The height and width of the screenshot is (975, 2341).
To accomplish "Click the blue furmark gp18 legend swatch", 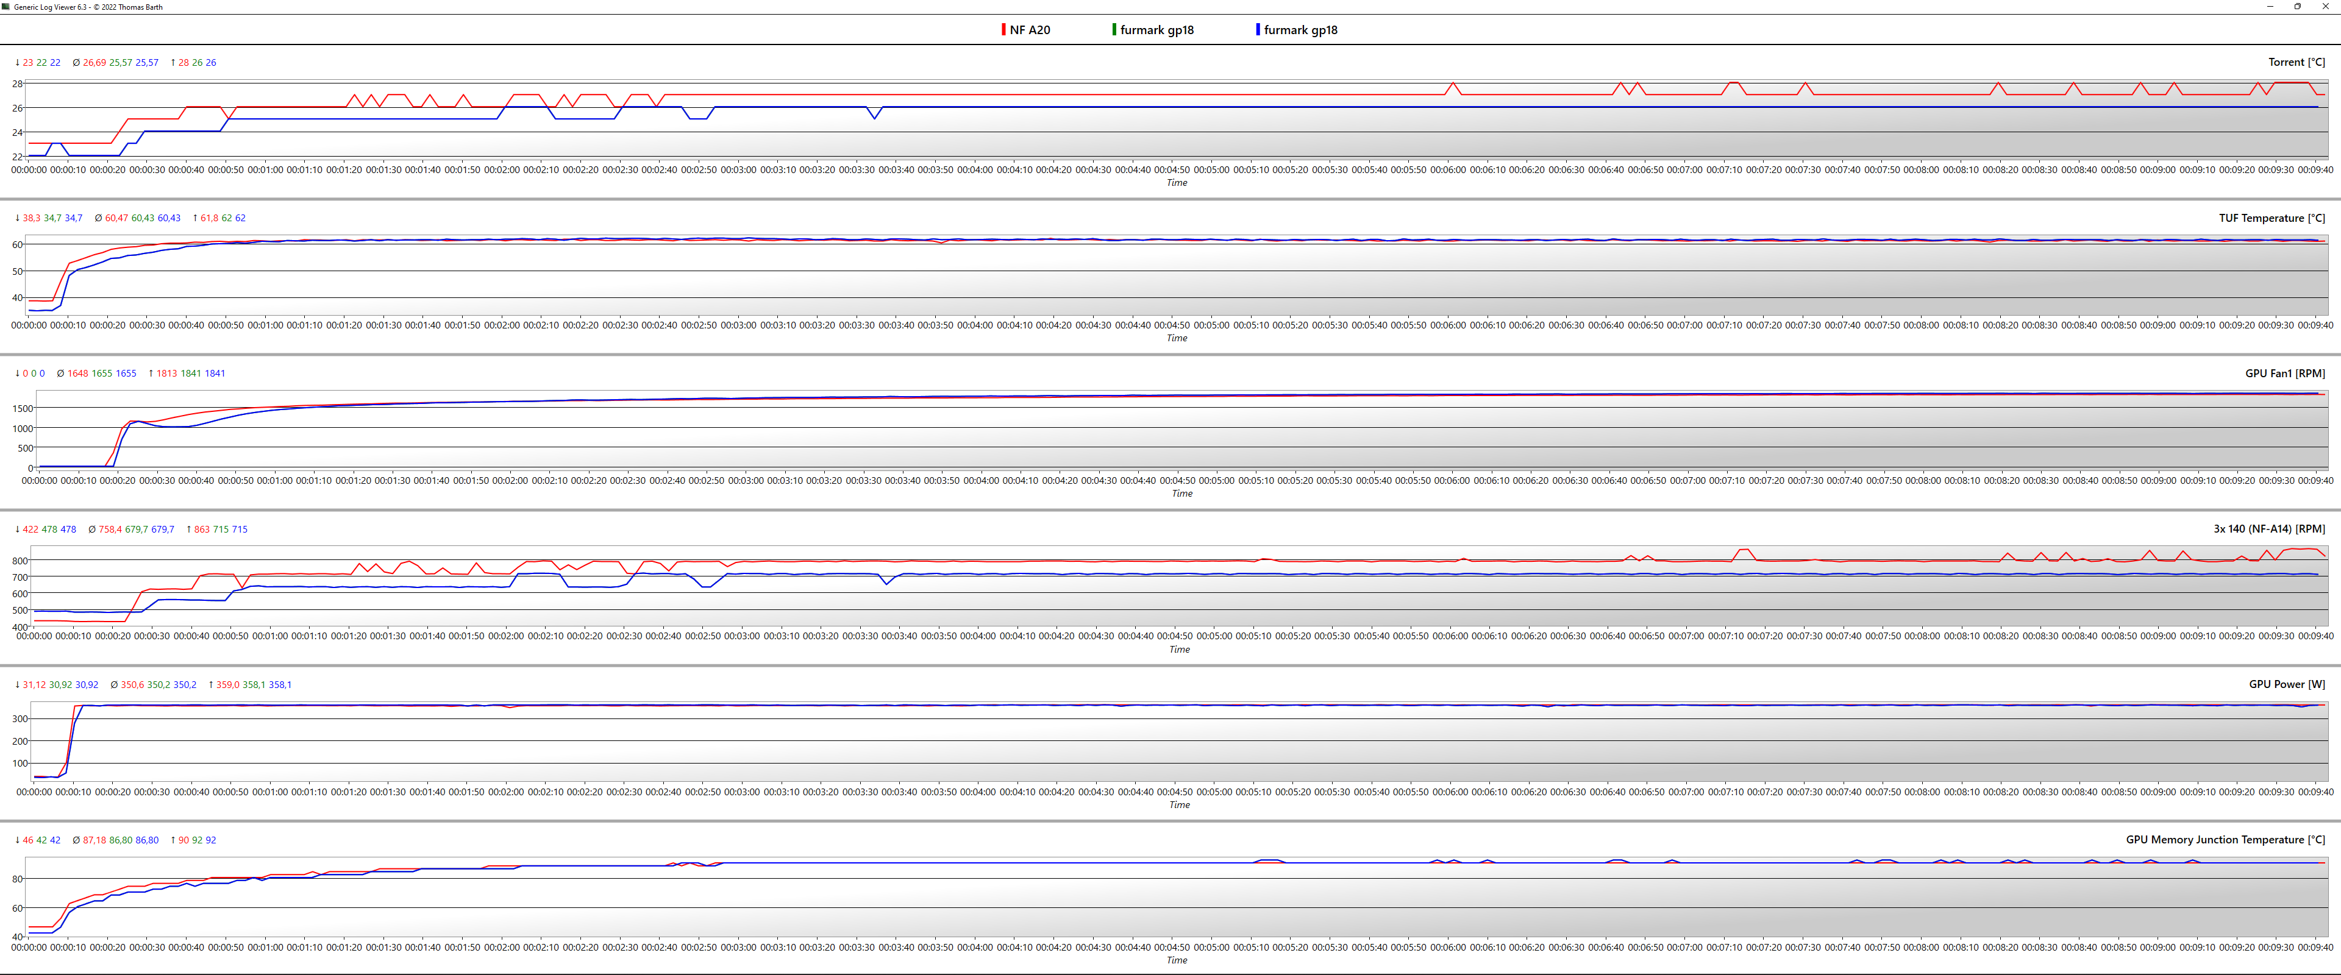I will click(1258, 30).
